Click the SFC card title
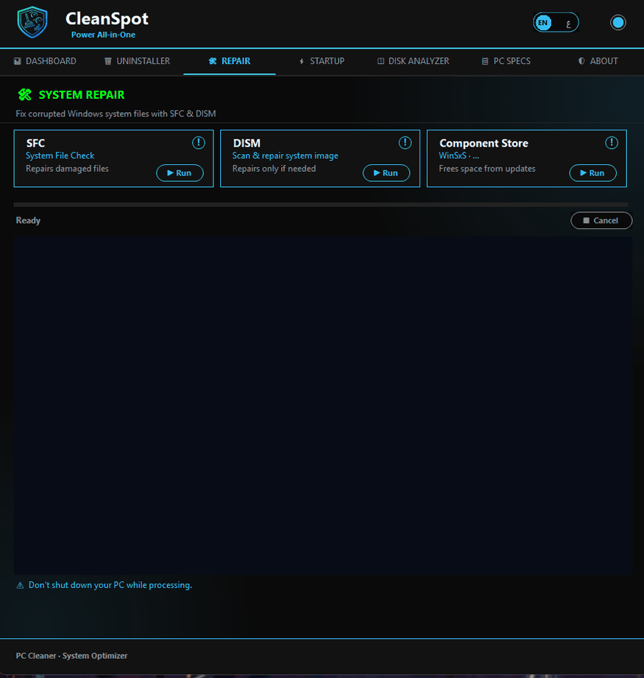The image size is (644, 678). (35, 143)
